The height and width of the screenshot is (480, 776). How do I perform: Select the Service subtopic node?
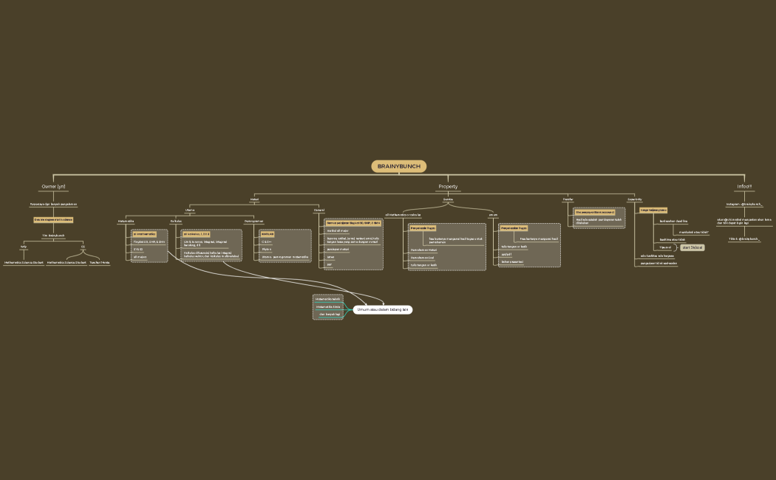pyautogui.click(x=448, y=199)
